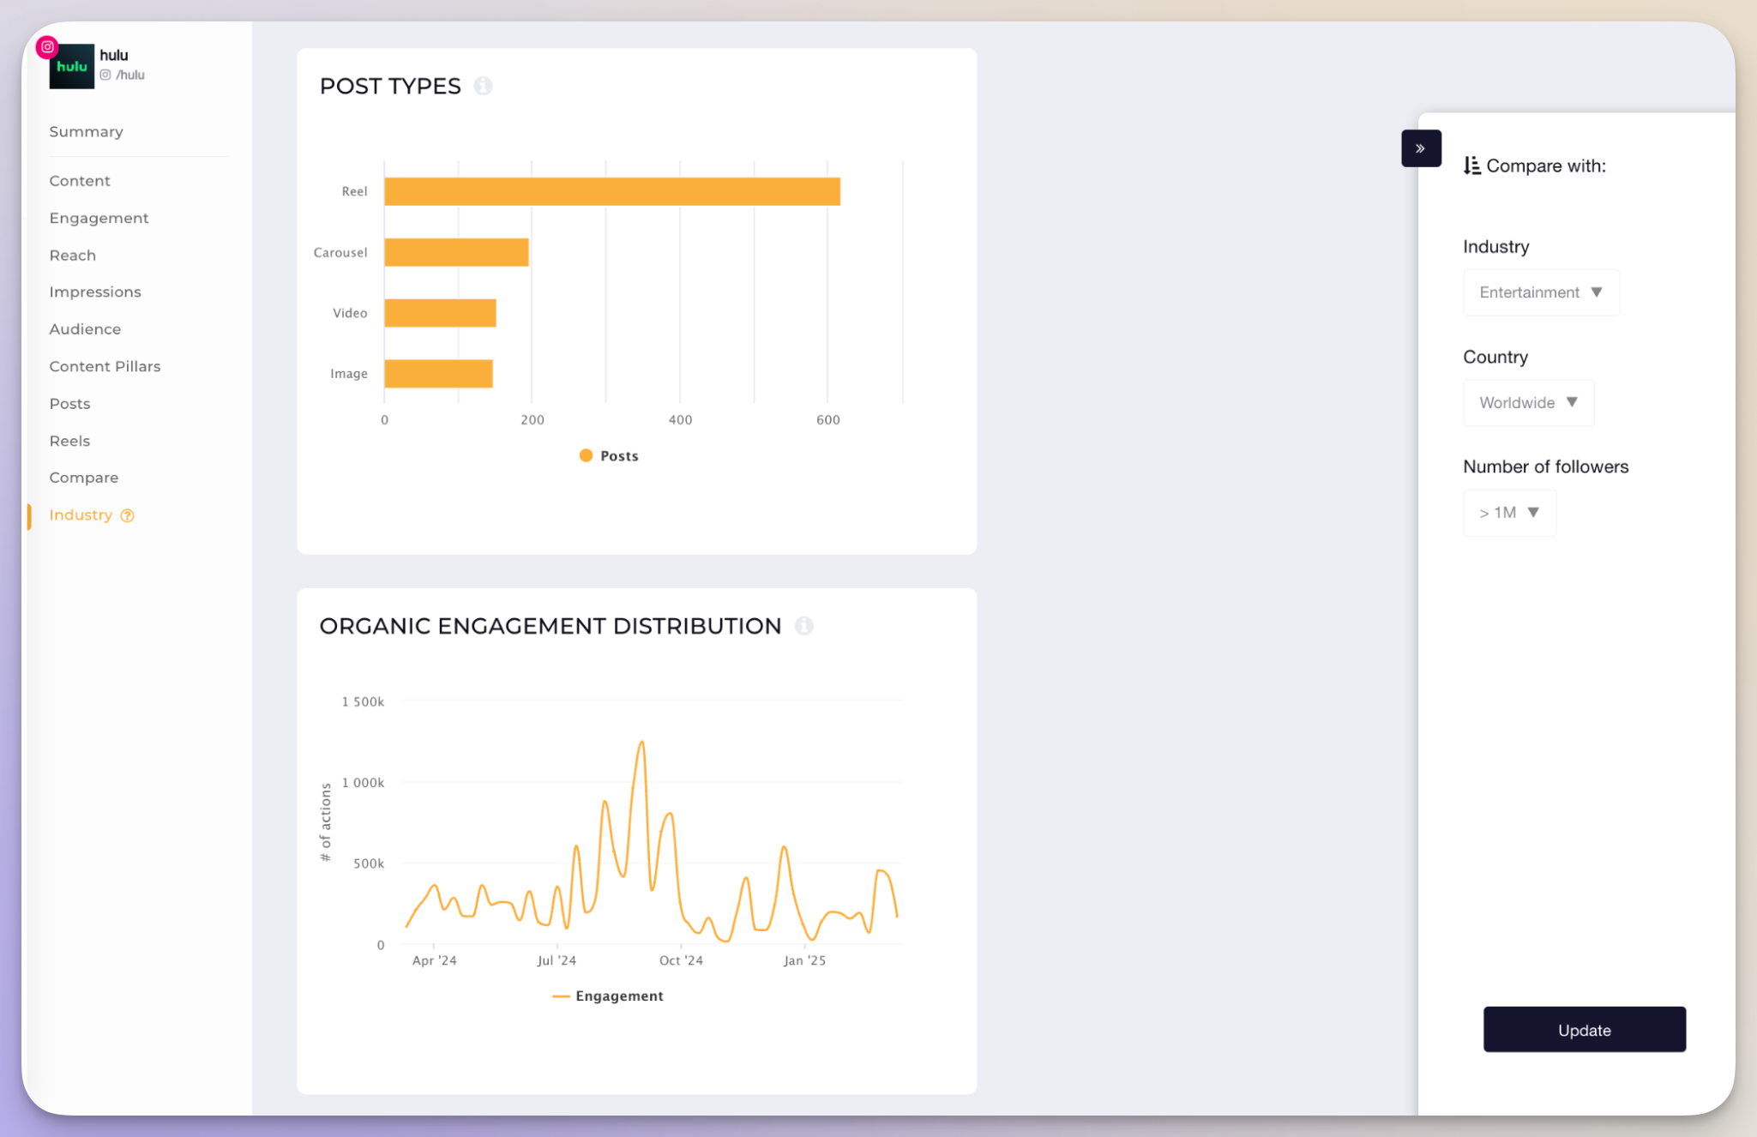
Task: Click the 1 500k y-axis label
Action: click(363, 701)
